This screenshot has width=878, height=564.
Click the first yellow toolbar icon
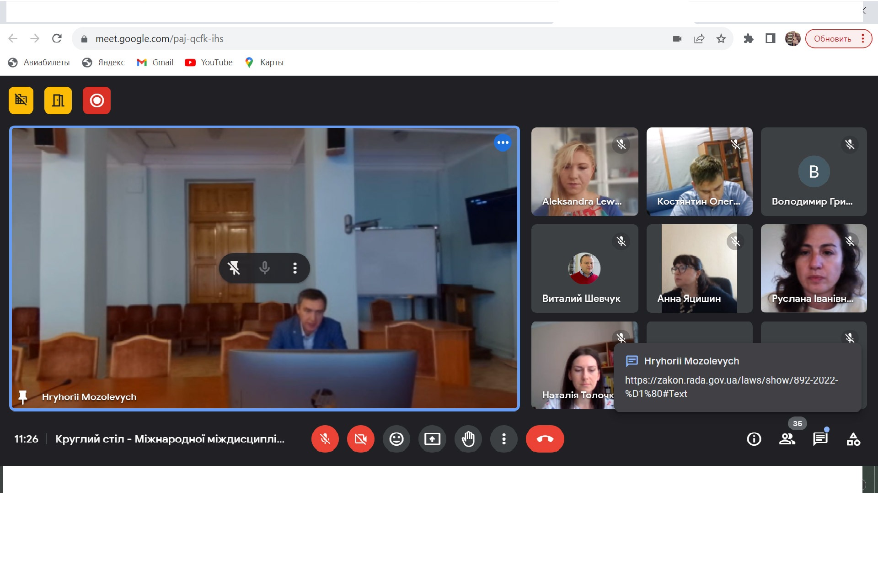click(21, 100)
